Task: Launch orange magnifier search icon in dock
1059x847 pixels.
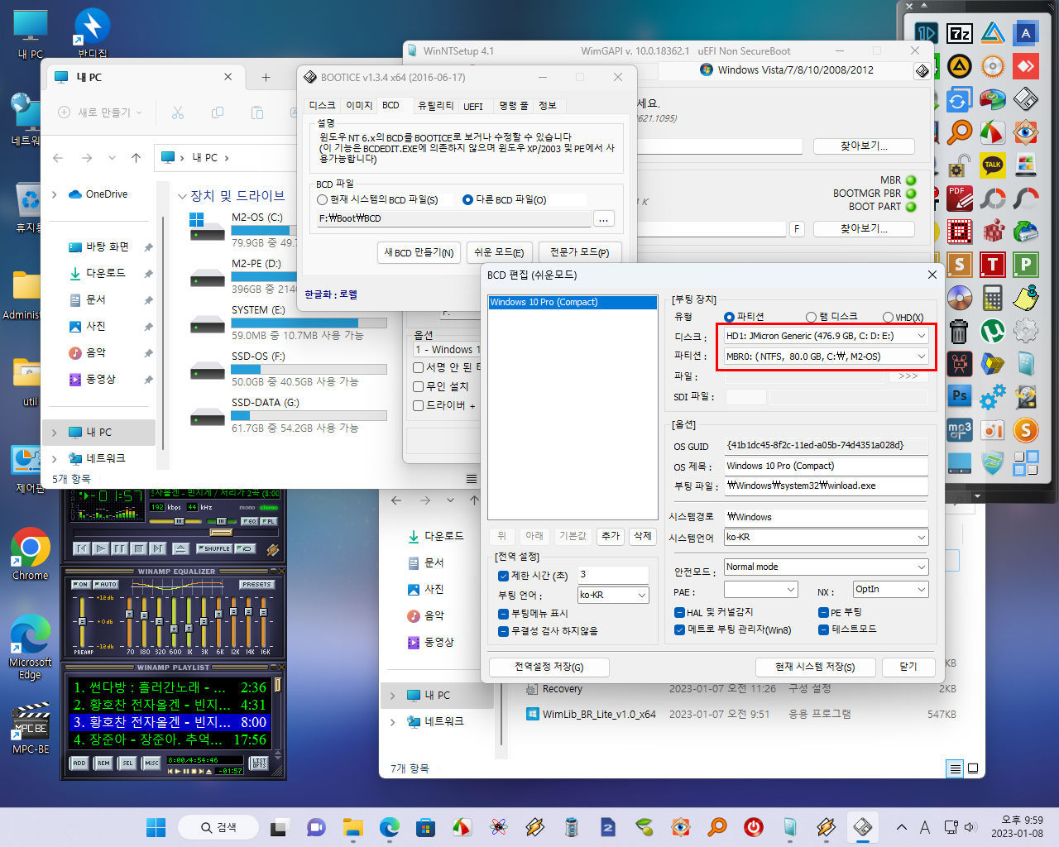Action: 959,132
